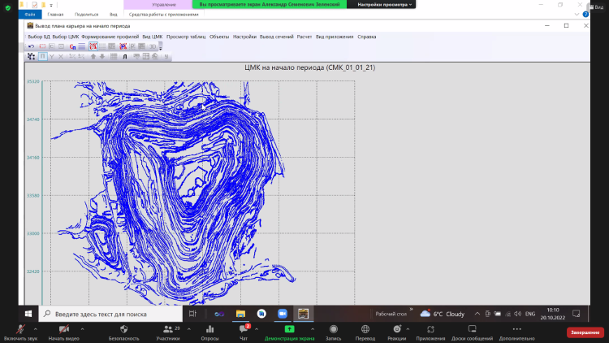Toggle the highlighted 'П' toolbar button

click(43, 57)
